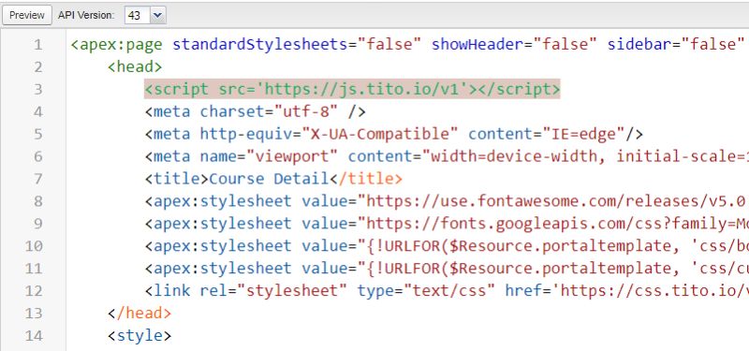Click the Preview button

click(x=27, y=15)
